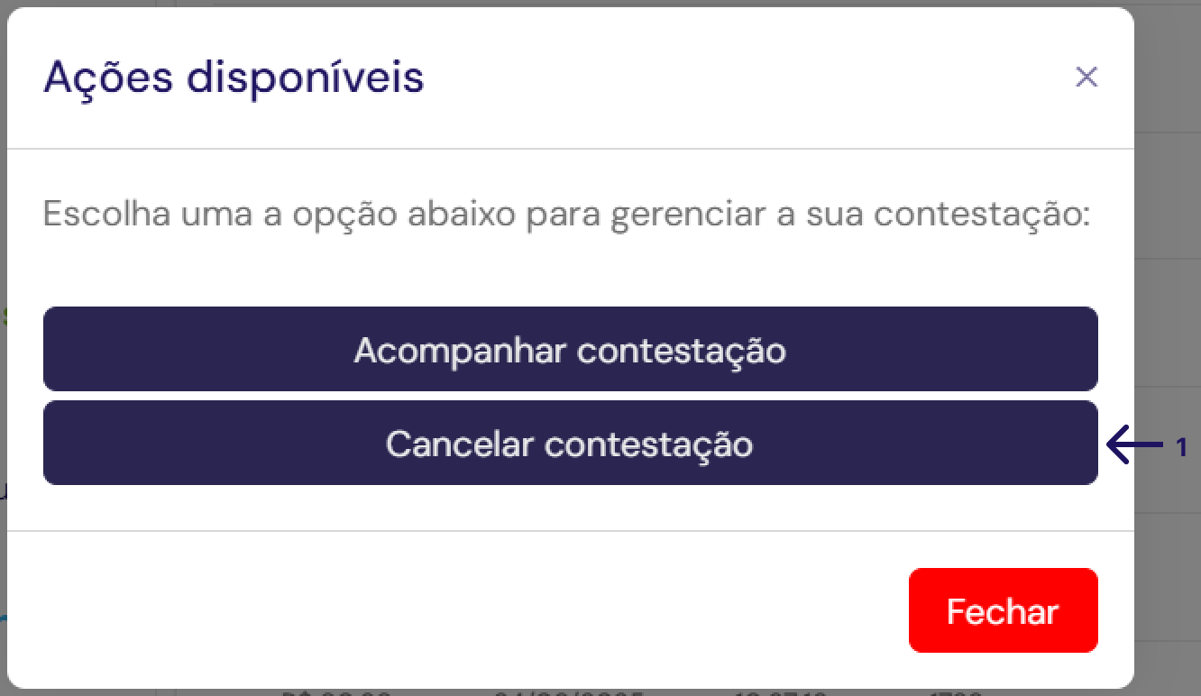Viewport: 1201px width, 696px height.
Task: Click the 'Ações disponíveis' dialog title
Action: (x=234, y=78)
